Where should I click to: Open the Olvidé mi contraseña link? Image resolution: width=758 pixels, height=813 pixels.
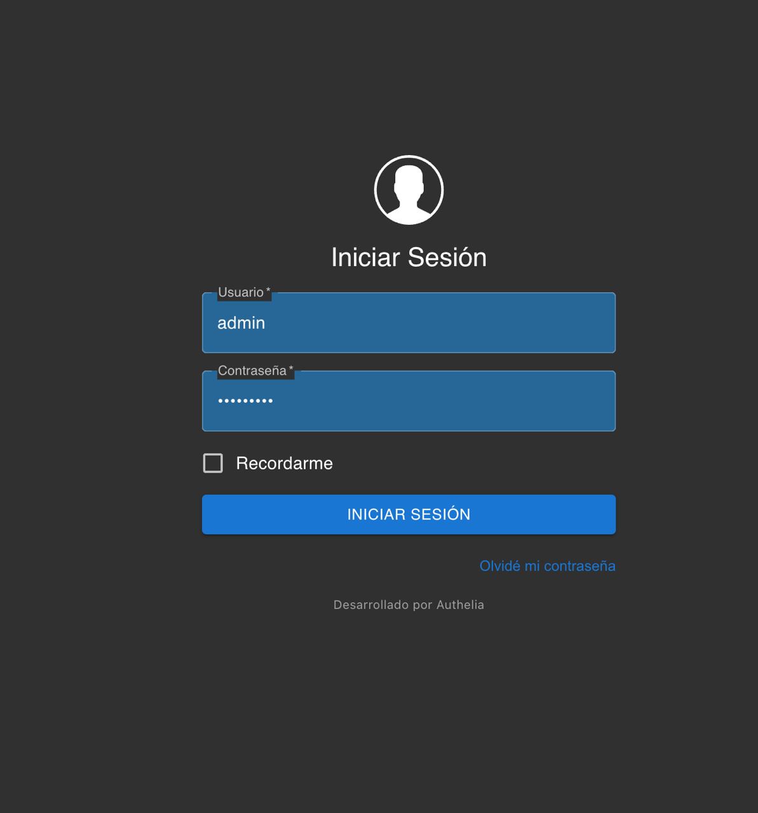pos(547,566)
